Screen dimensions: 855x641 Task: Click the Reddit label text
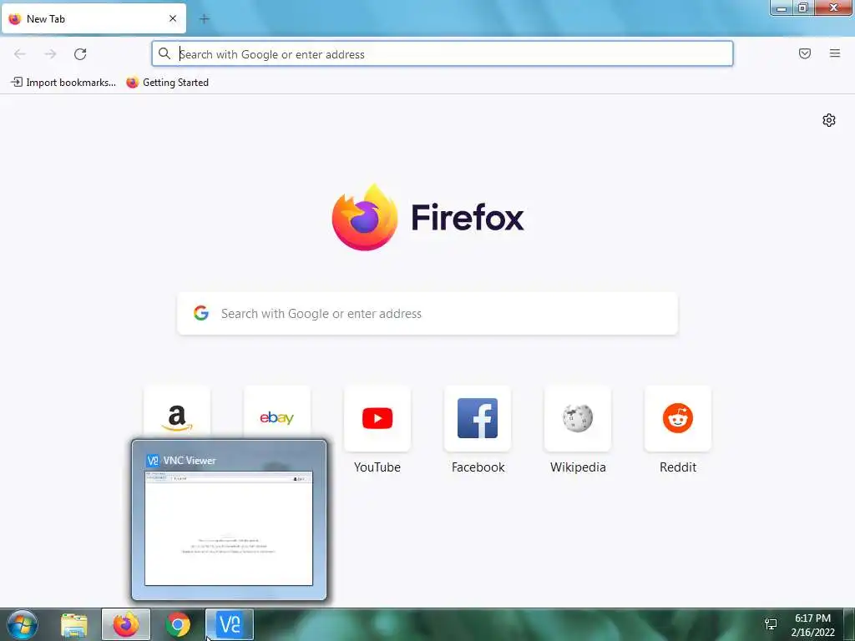tap(678, 467)
